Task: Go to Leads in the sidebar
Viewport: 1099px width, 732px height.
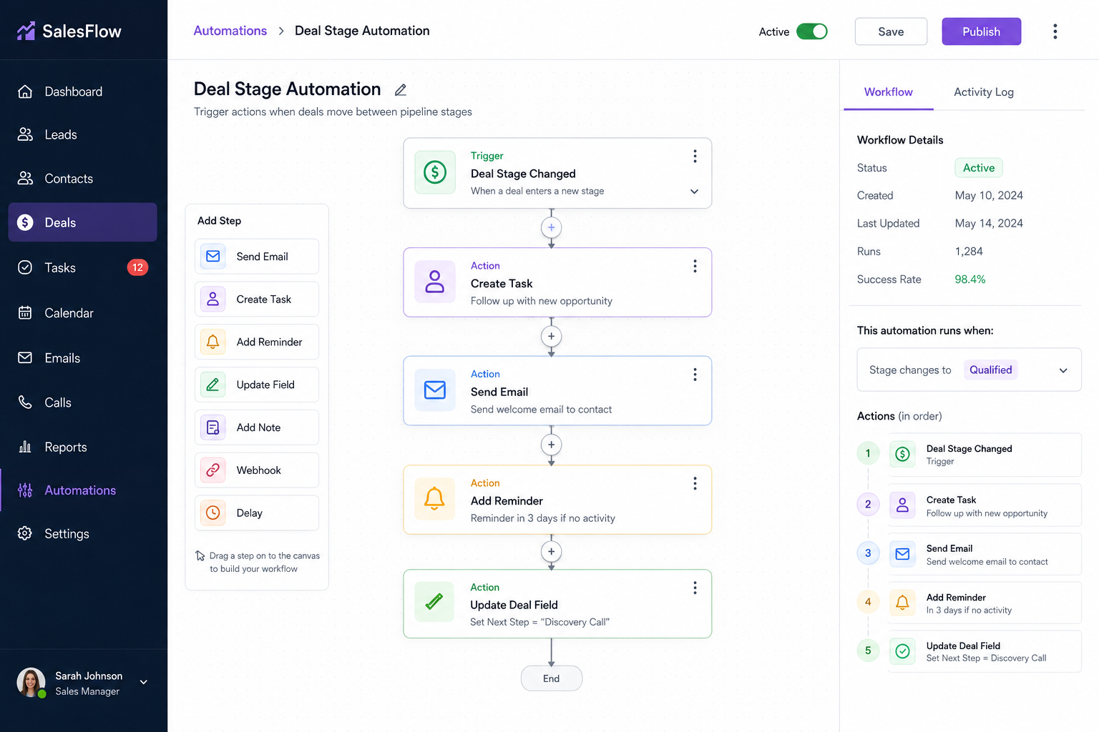Action: (83, 134)
